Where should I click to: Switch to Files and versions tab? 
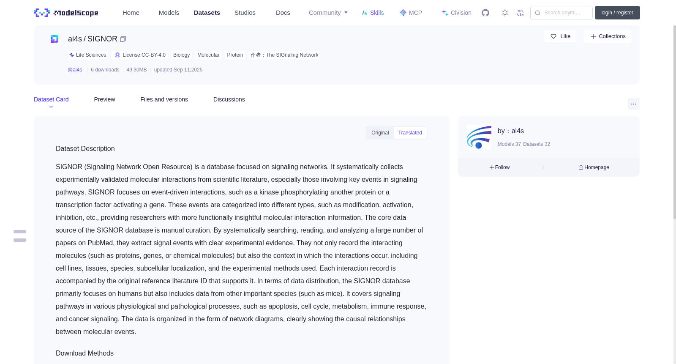[164, 99]
